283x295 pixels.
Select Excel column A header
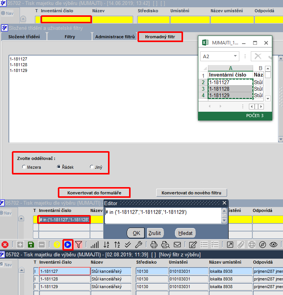pos(231,68)
